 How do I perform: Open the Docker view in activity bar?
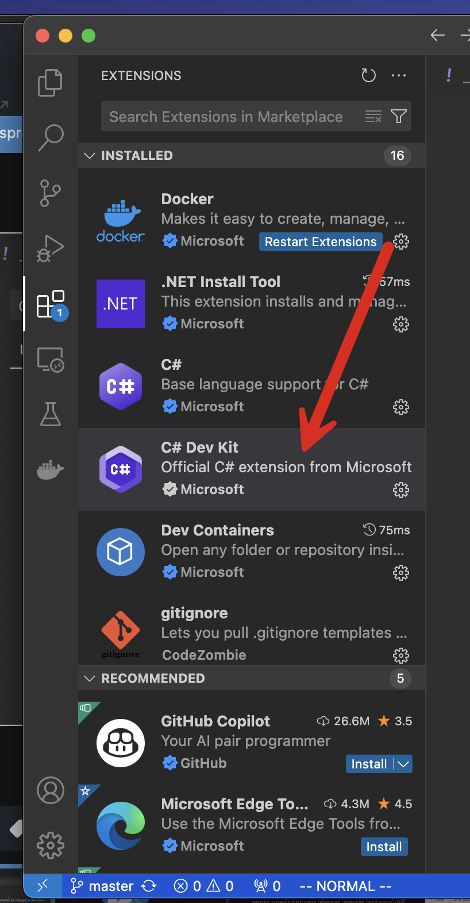coord(51,469)
